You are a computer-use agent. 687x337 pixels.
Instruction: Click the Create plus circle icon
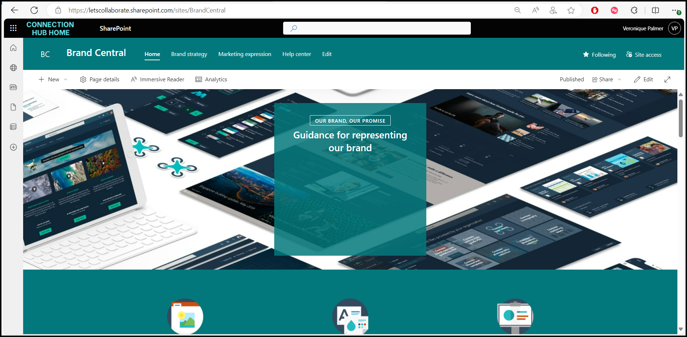click(14, 147)
